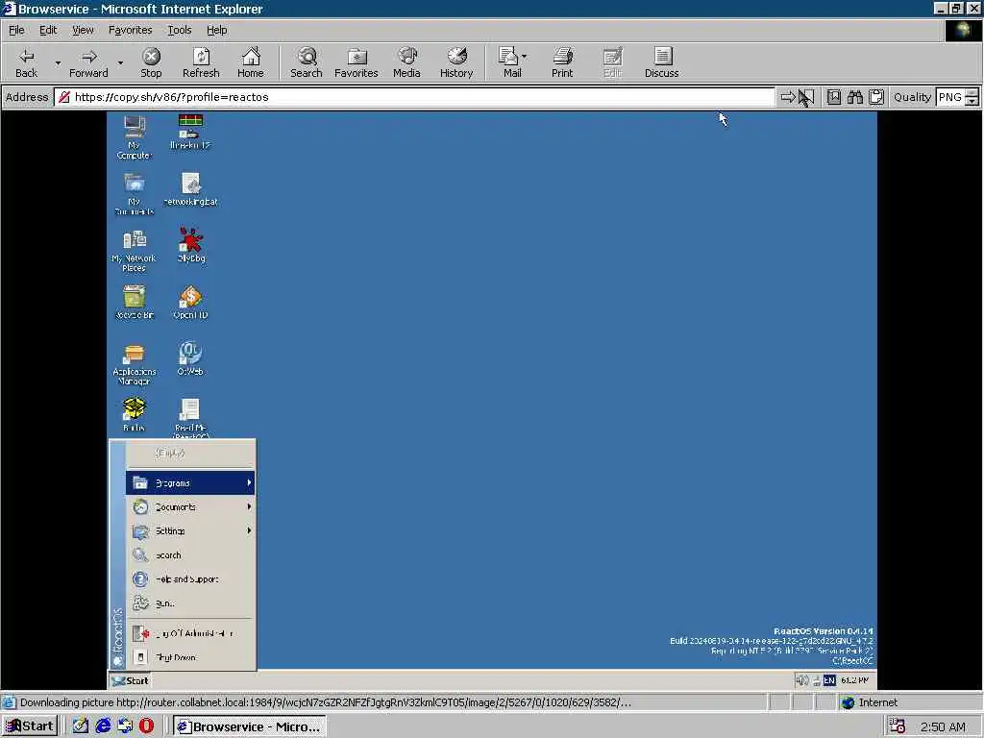Open the History pane
The height and width of the screenshot is (738, 984).
[x=456, y=62]
